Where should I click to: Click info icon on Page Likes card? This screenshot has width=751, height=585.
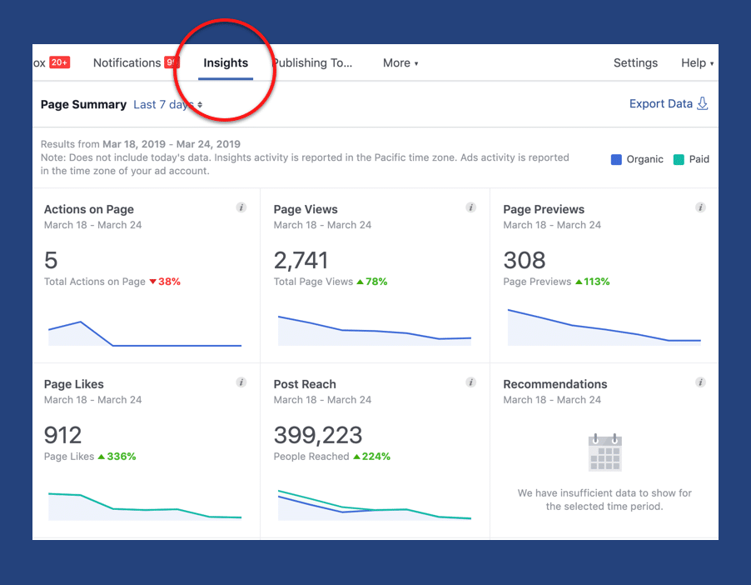tap(241, 382)
